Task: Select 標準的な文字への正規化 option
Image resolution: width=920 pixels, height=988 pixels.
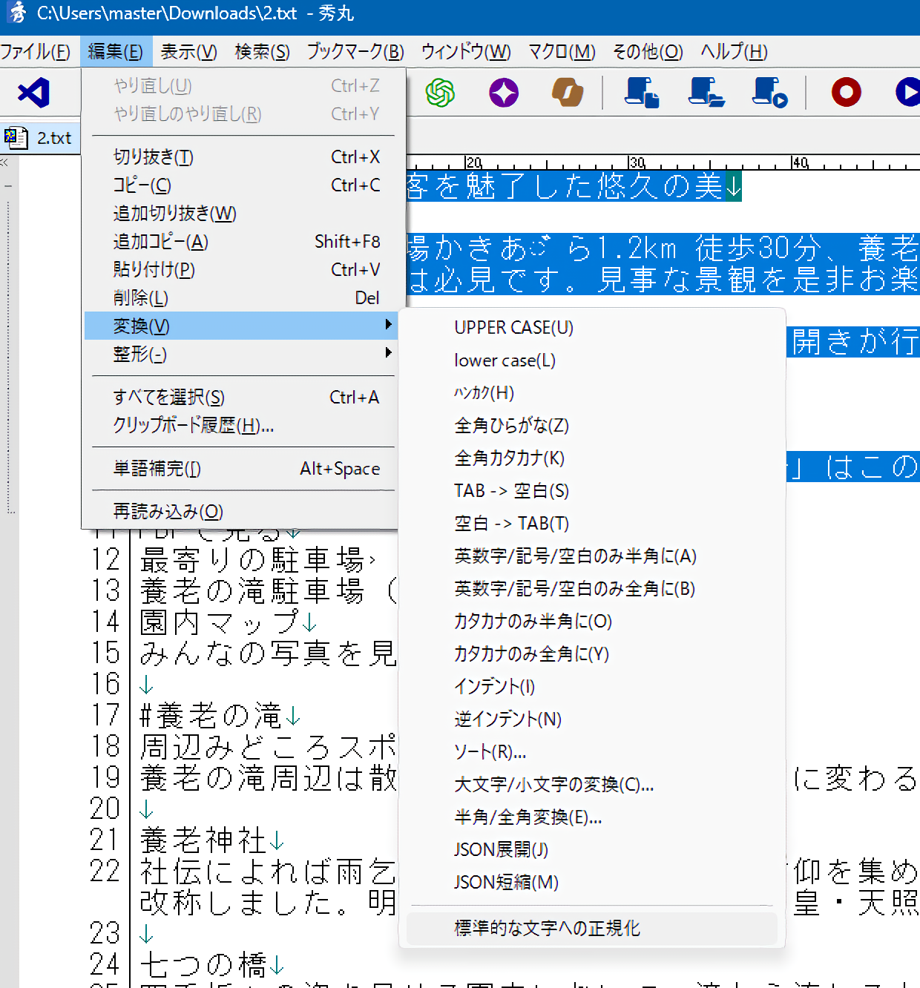Action: [x=547, y=929]
